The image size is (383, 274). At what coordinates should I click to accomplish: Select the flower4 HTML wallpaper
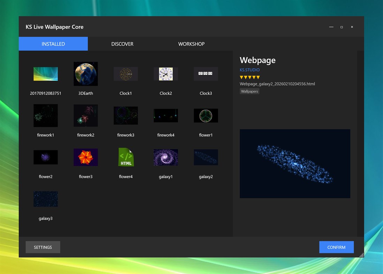pos(126,157)
